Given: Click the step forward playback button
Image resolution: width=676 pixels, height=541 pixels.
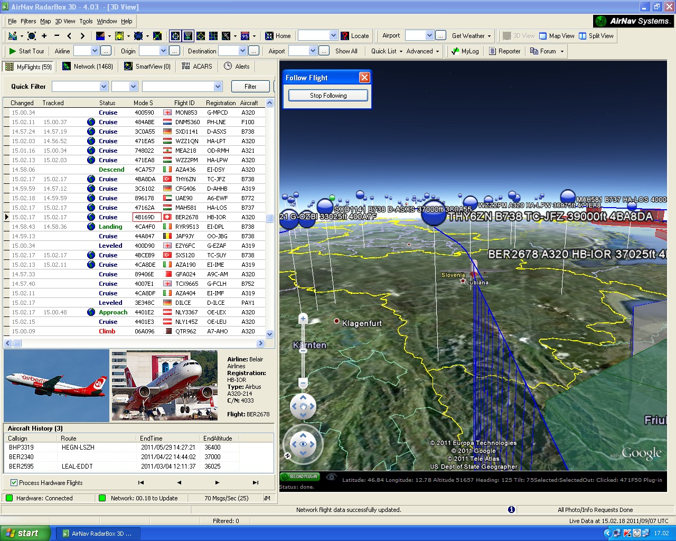Looking at the screenshot, I should click(217, 482).
